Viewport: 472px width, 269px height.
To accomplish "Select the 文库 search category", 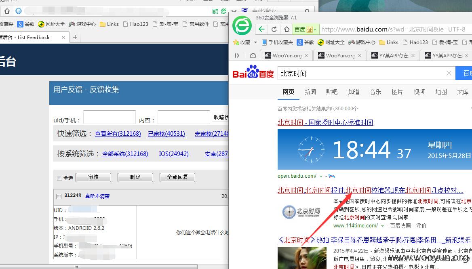I will (x=463, y=92).
